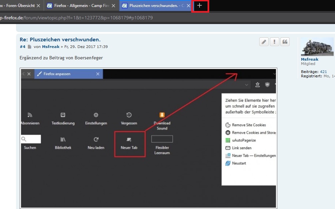
Task: Click the pencil edit post button
Action: [264, 42]
